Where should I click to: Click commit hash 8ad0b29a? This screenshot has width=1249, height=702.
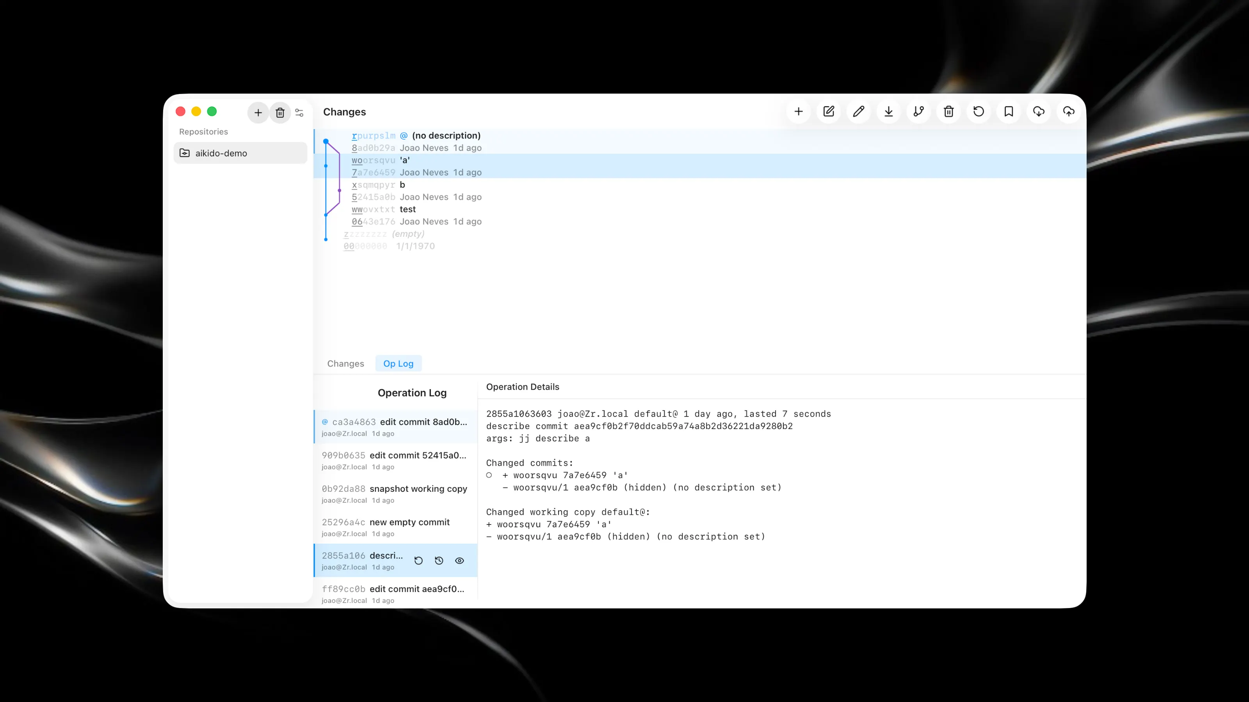click(x=374, y=148)
